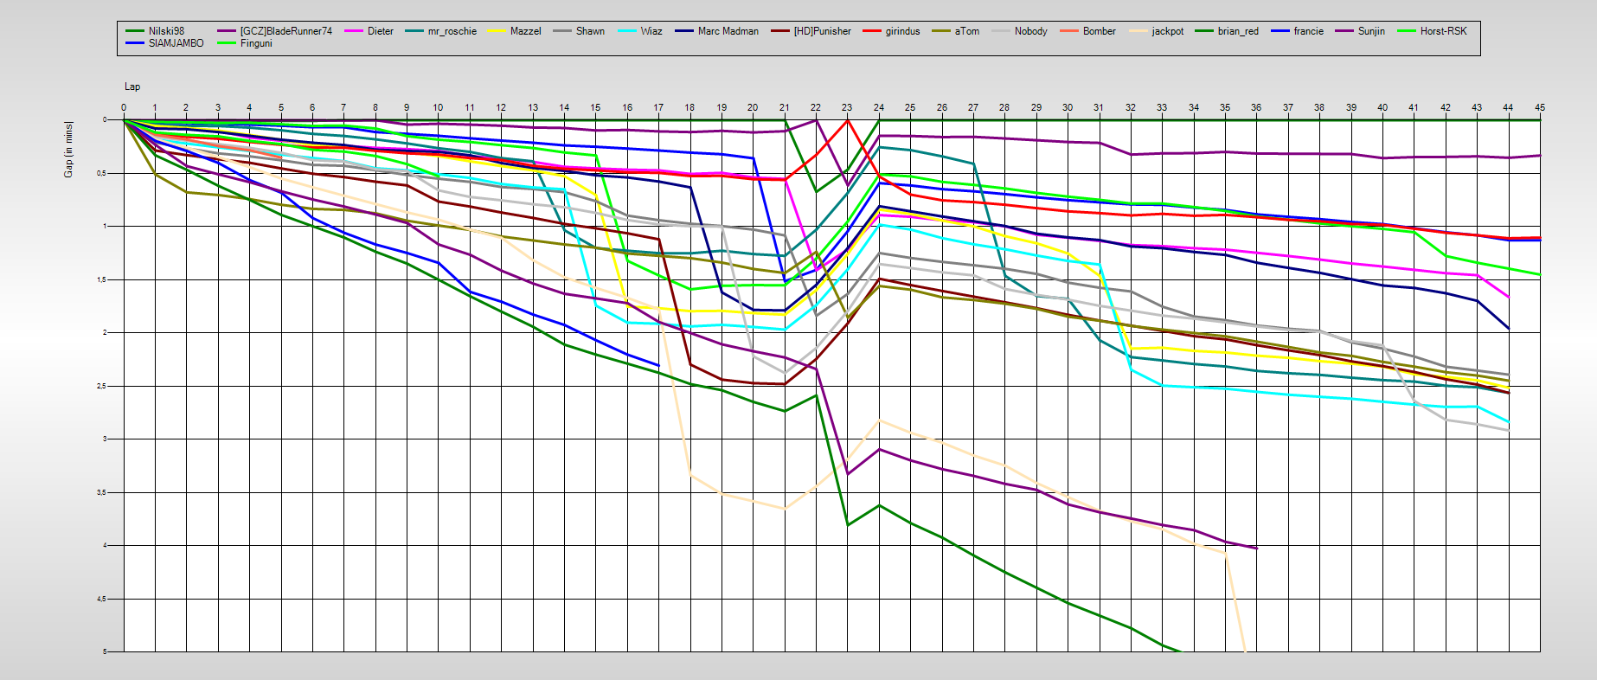Click the [HD]Punisher legend label
Screen dimensions: 1597x680
point(822,31)
